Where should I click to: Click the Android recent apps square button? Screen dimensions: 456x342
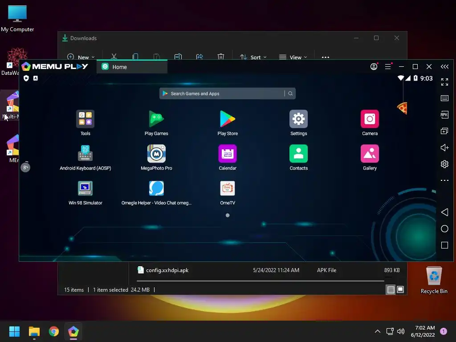[x=444, y=245]
